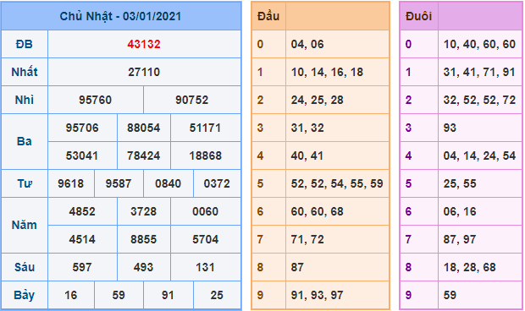Select third prize number 53041
The height and width of the screenshot is (311, 525).
coord(82,155)
